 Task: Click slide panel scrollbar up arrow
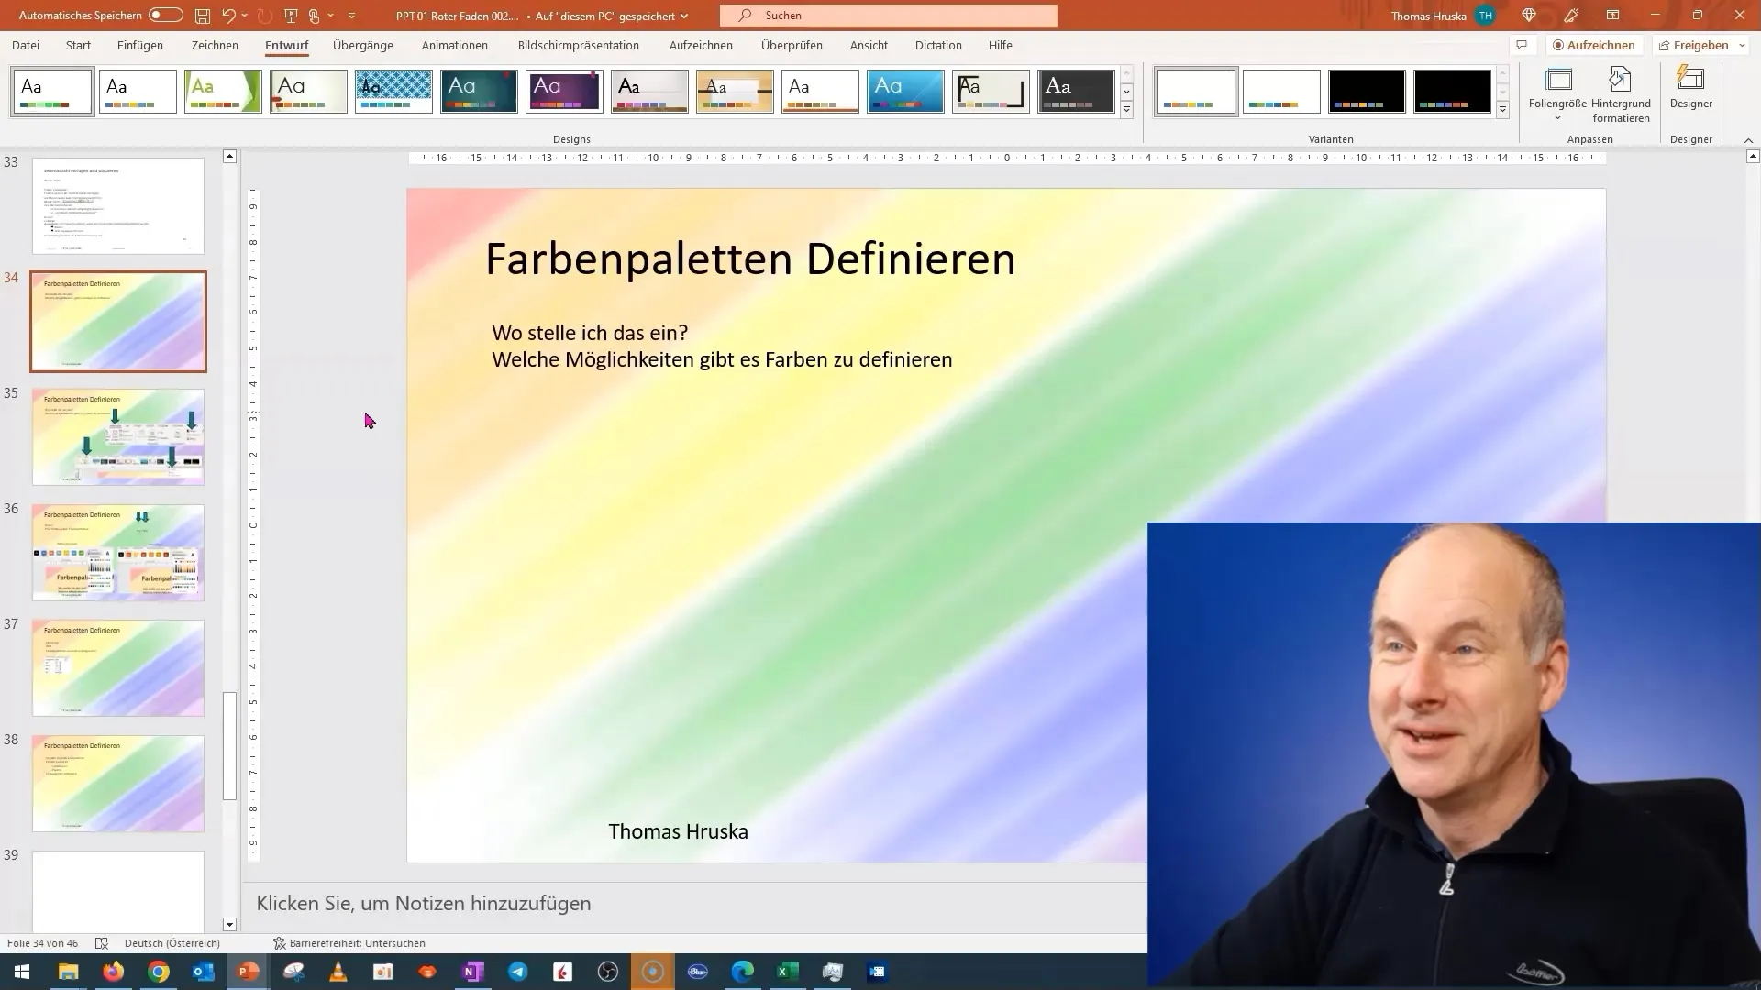(230, 157)
